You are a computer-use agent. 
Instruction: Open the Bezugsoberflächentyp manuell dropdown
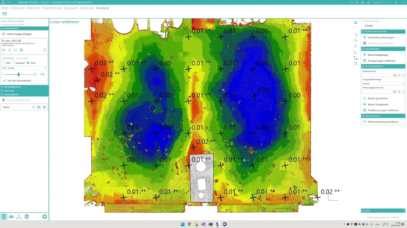pyautogui.click(x=383, y=84)
